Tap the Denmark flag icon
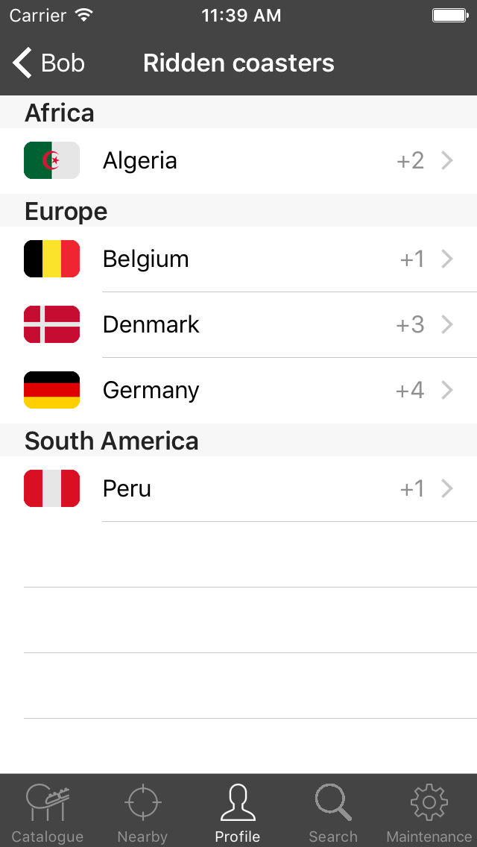 point(51,324)
